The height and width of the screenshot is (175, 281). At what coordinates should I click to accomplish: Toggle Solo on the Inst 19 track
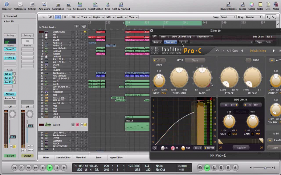[85, 124]
